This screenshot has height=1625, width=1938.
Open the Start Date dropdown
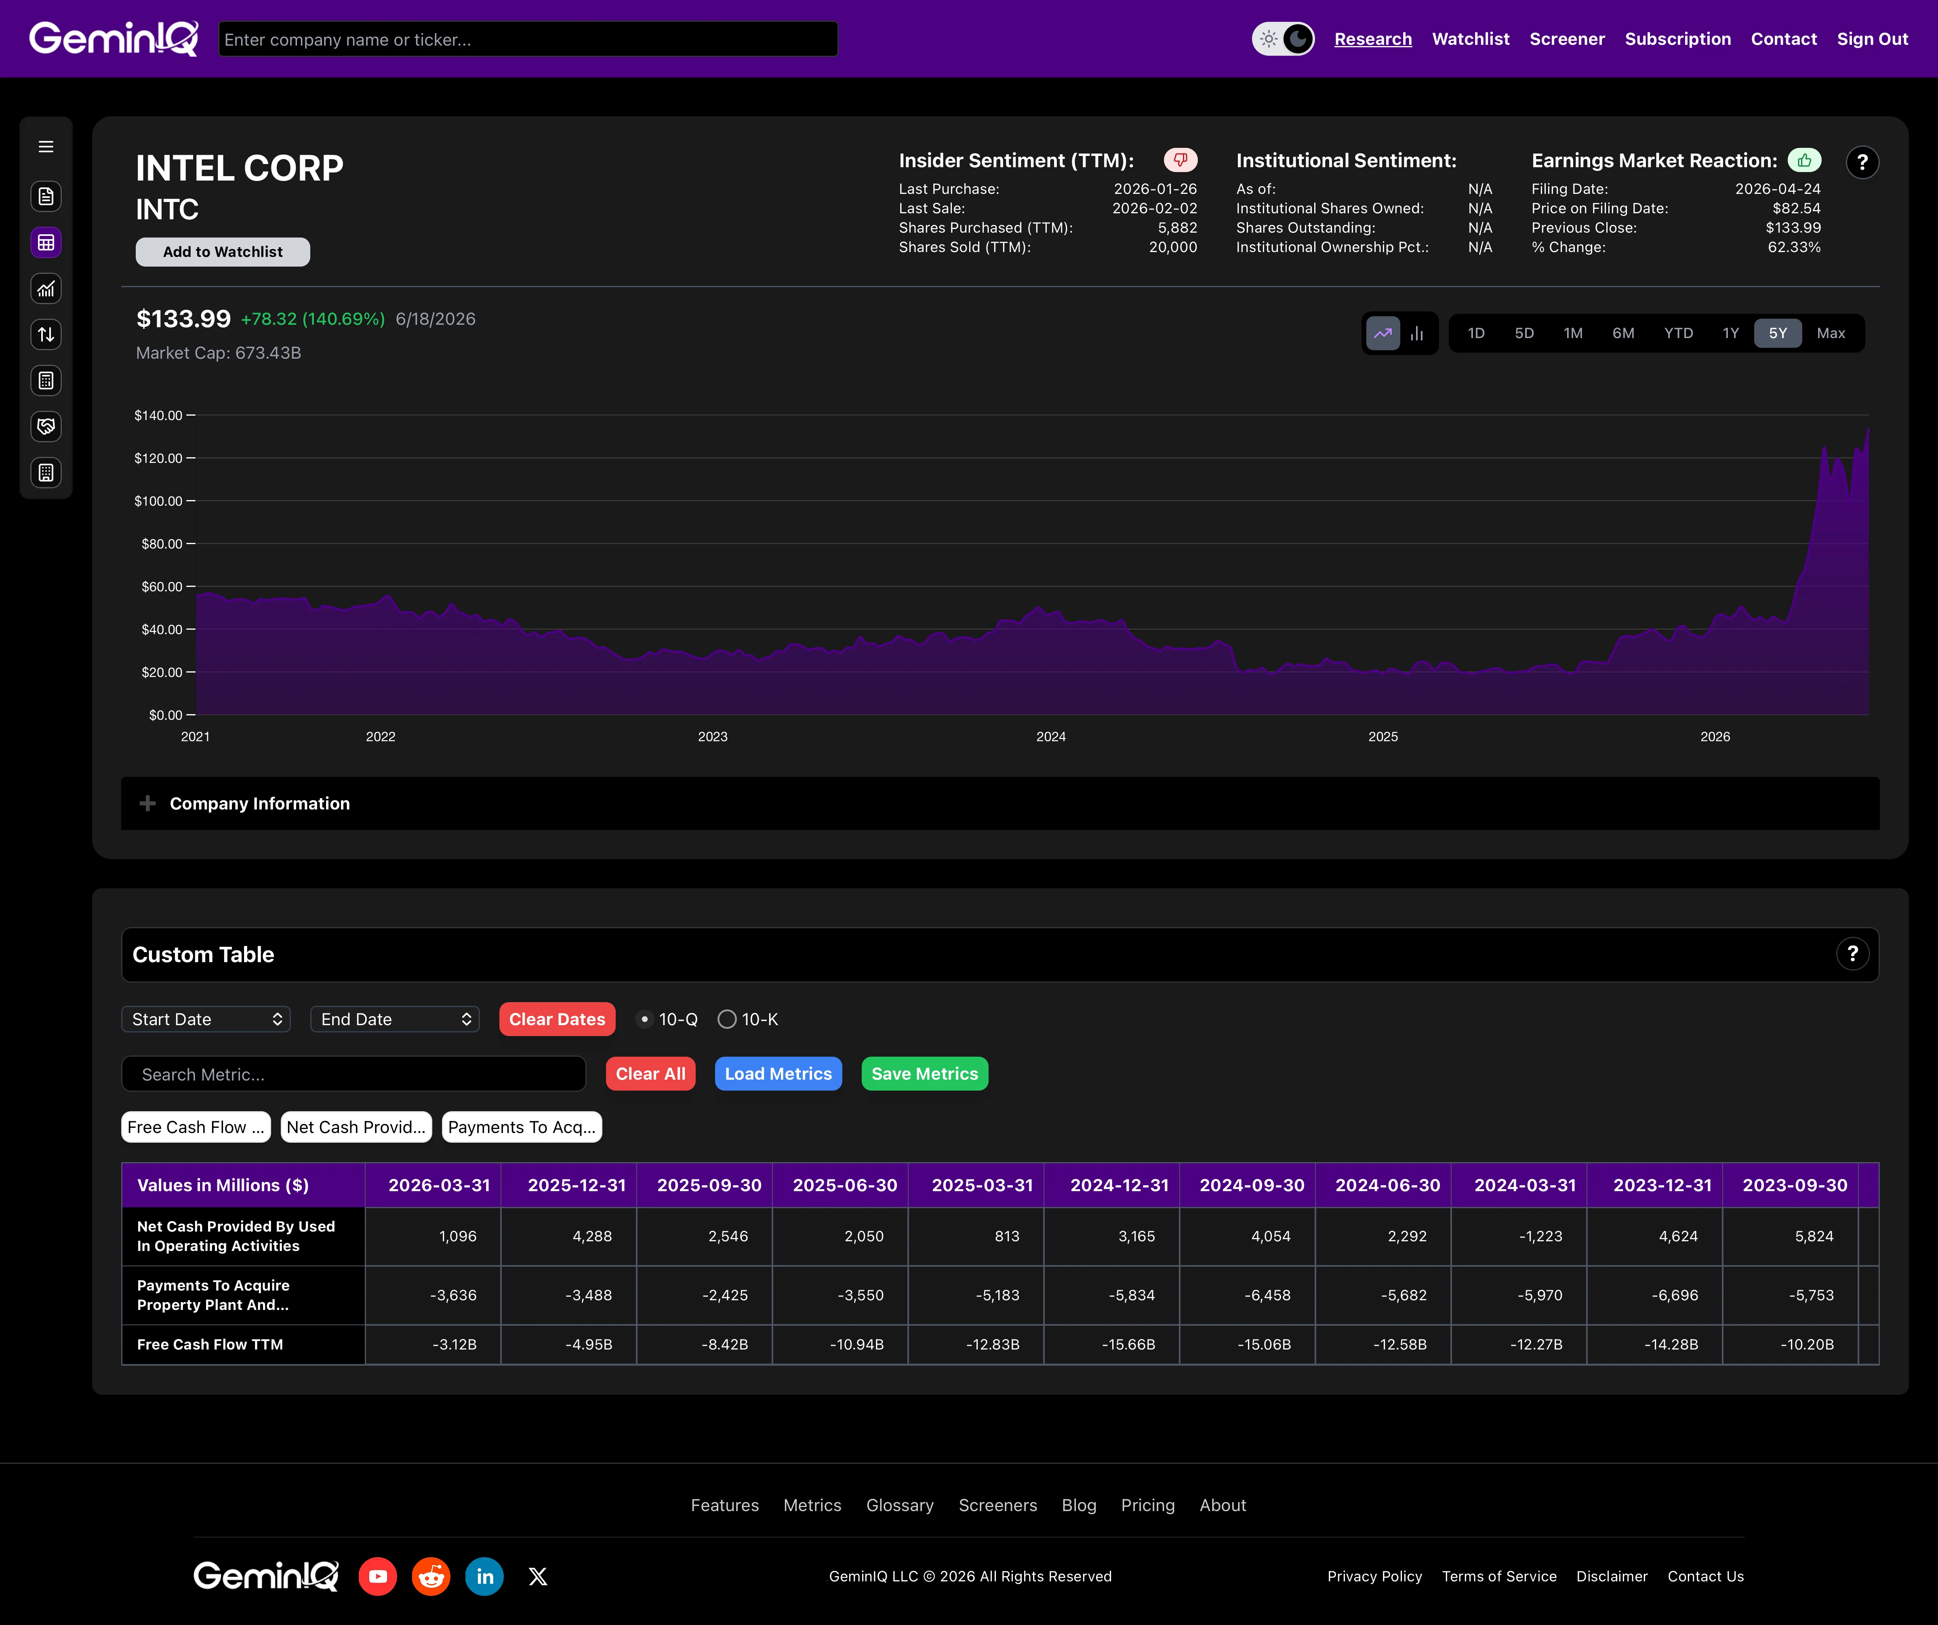click(206, 1019)
